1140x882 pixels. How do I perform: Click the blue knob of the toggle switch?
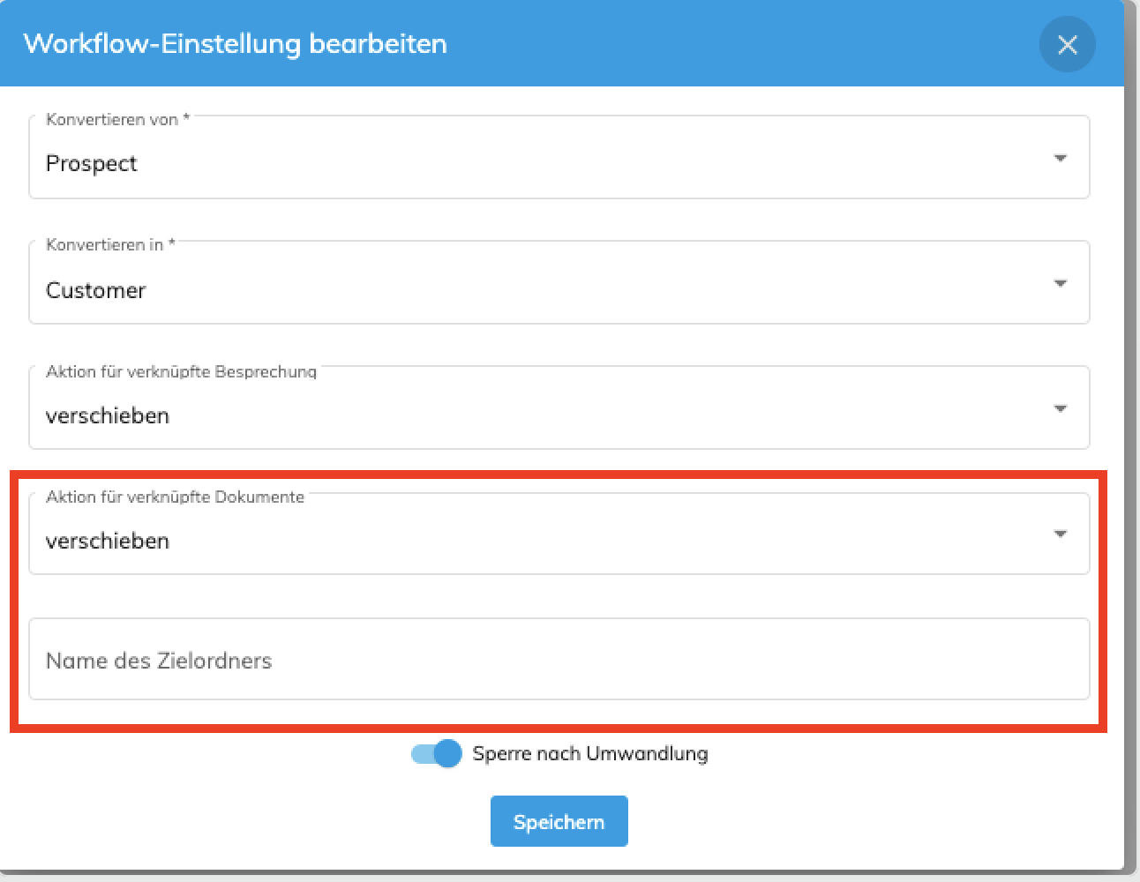448,753
